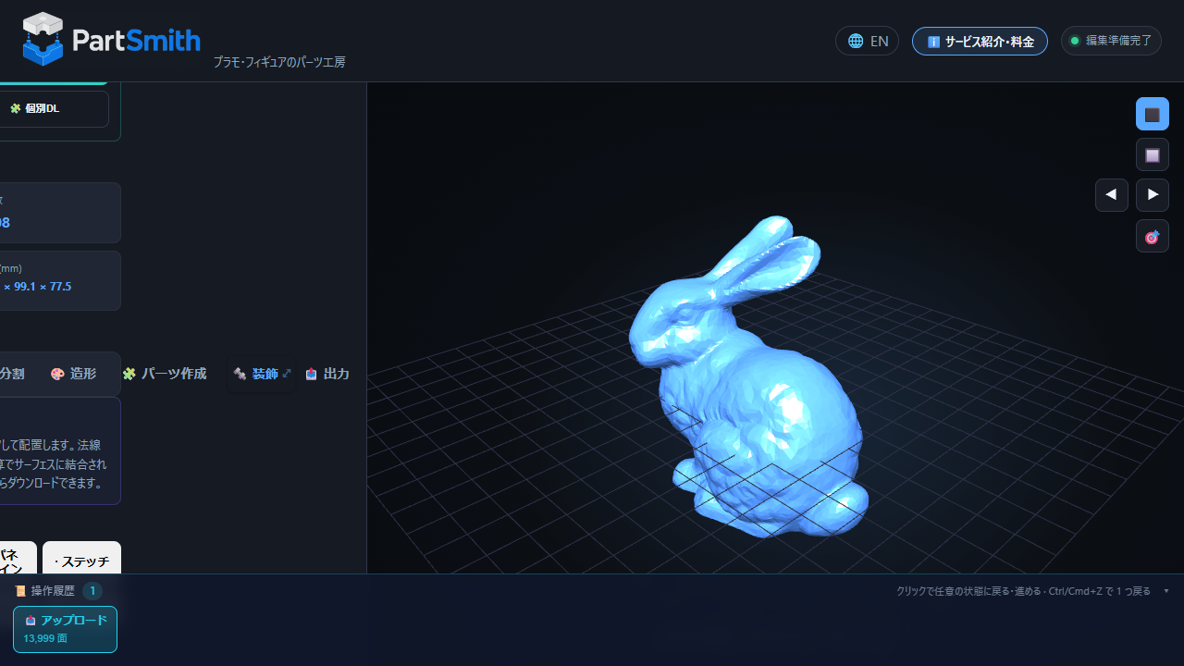Open the サービス紹介・料金 page
Image resolution: width=1184 pixels, height=666 pixels.
[x=980, y=41]
